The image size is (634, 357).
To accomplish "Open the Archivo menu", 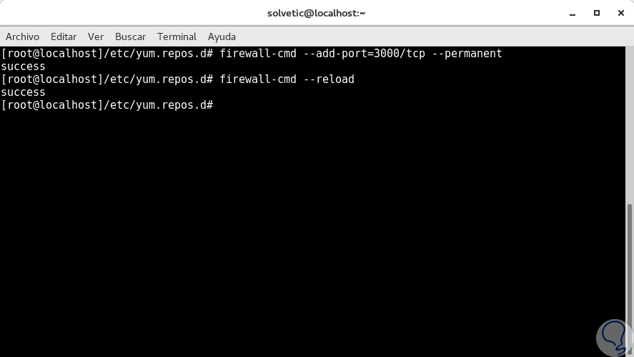I will point(22,36).
